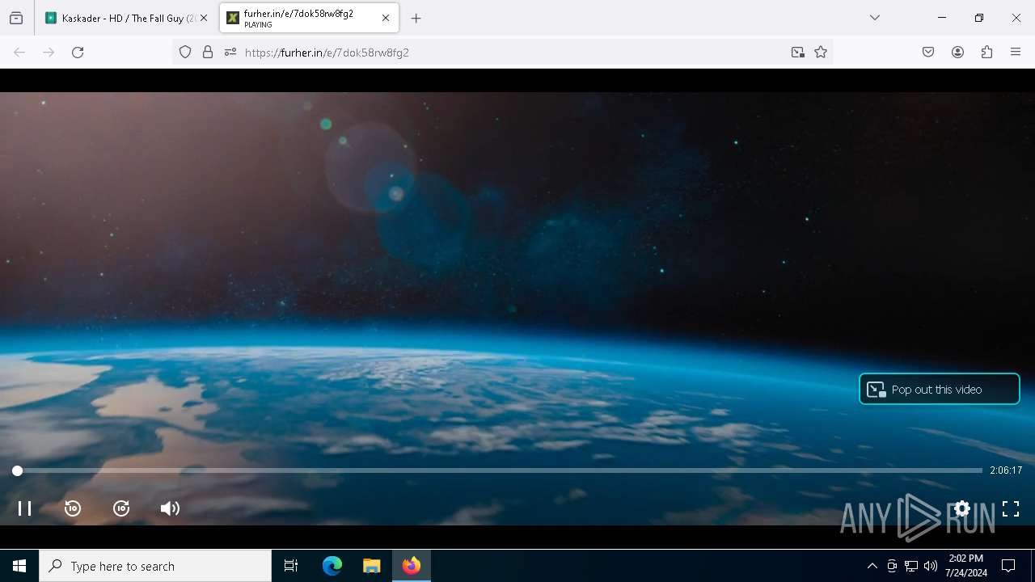
Task: Open the Windows Start menu
Action: click(19, 566)
